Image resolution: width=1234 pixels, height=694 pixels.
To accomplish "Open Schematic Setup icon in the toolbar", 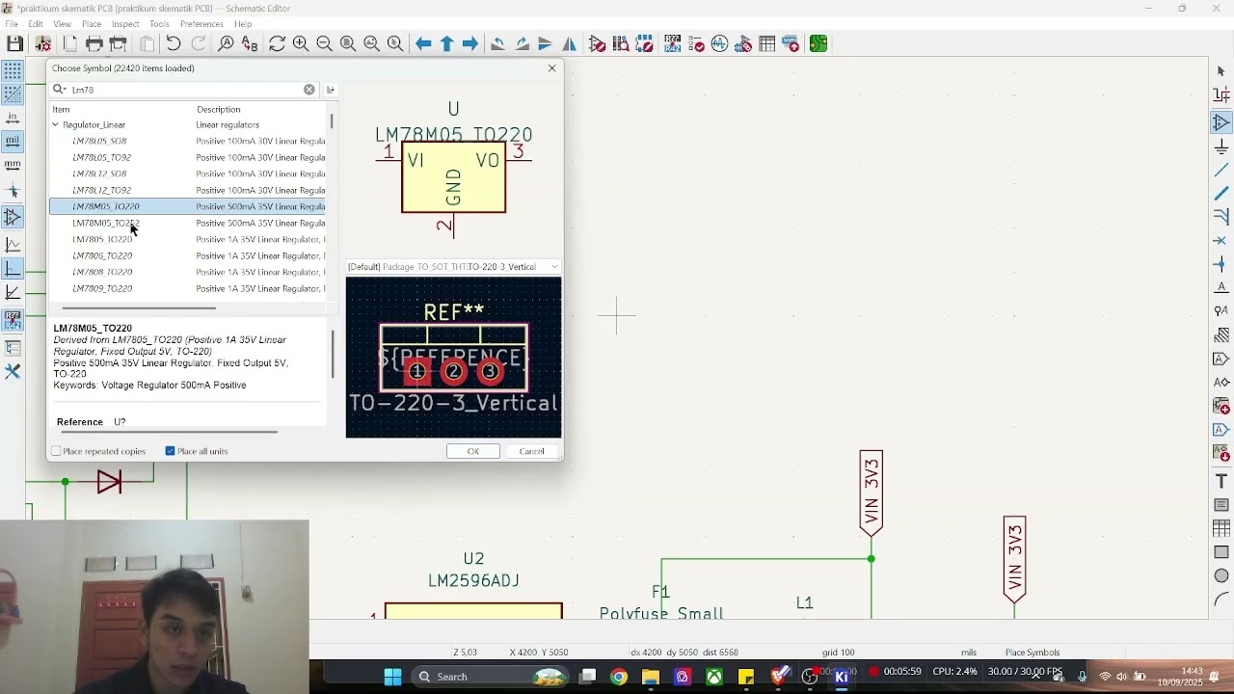I will [x=43, y=44].
